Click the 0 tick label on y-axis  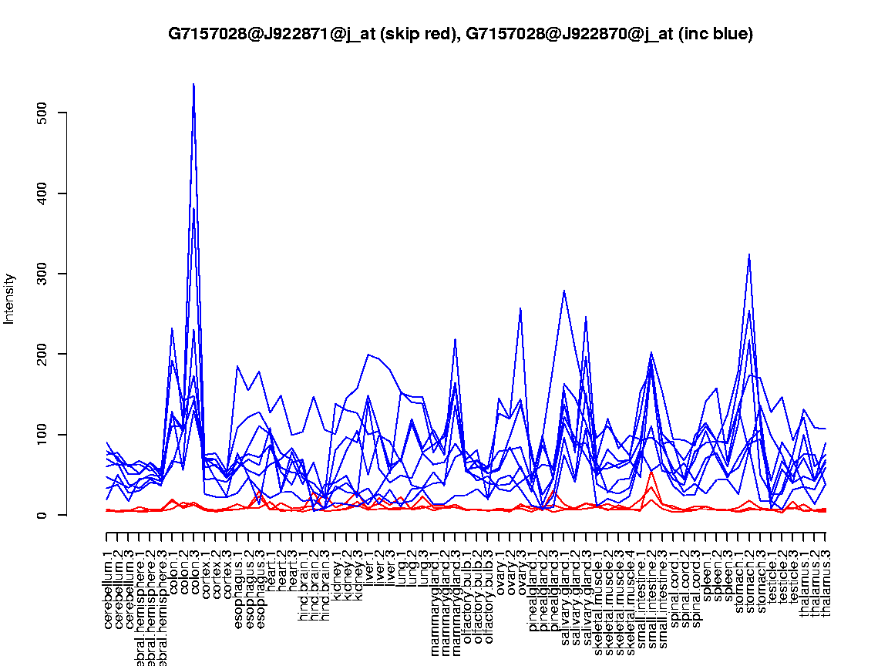(52, 515)
